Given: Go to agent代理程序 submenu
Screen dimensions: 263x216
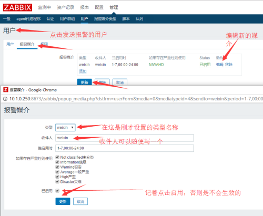Looking at the screenshot, I should (28, 19).
